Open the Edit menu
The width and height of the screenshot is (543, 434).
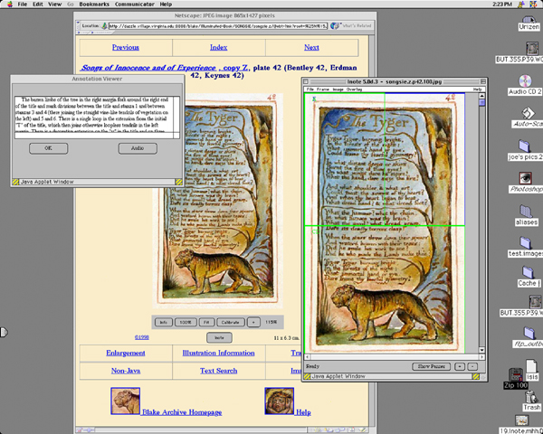click(x=37, y=5)
